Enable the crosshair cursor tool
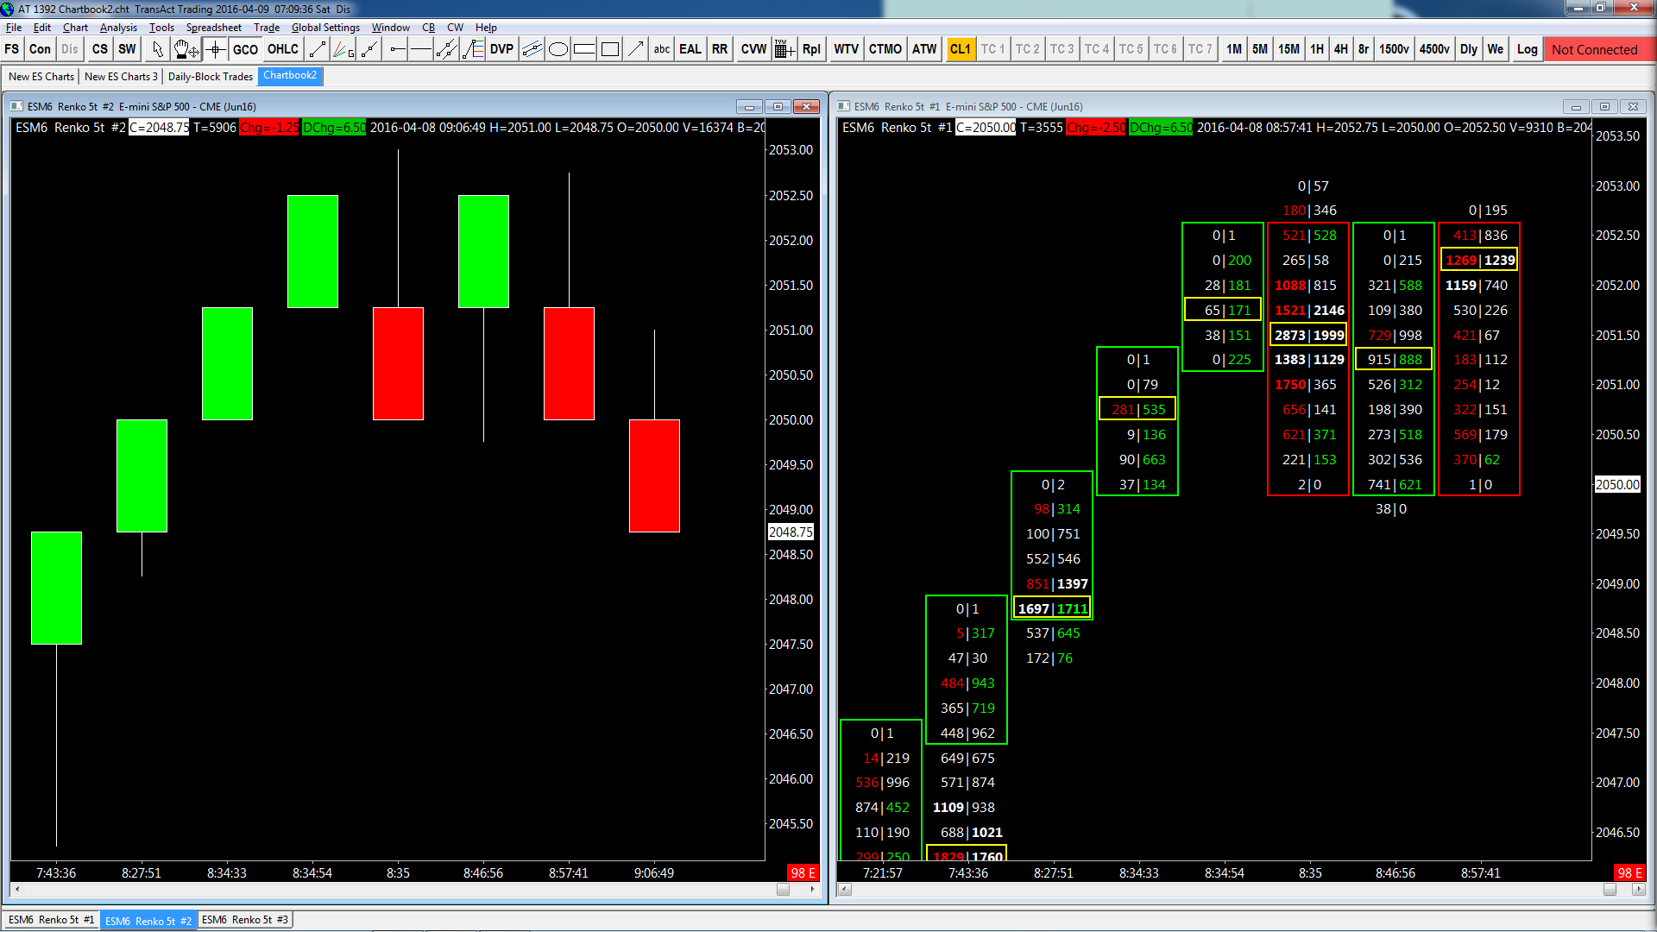Image resolution: width=1657 pixels, height=932 pixels. pos(215,49)
